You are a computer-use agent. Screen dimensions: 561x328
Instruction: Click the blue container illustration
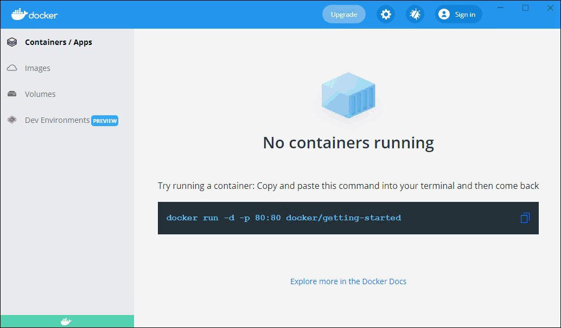coord(348,95)
